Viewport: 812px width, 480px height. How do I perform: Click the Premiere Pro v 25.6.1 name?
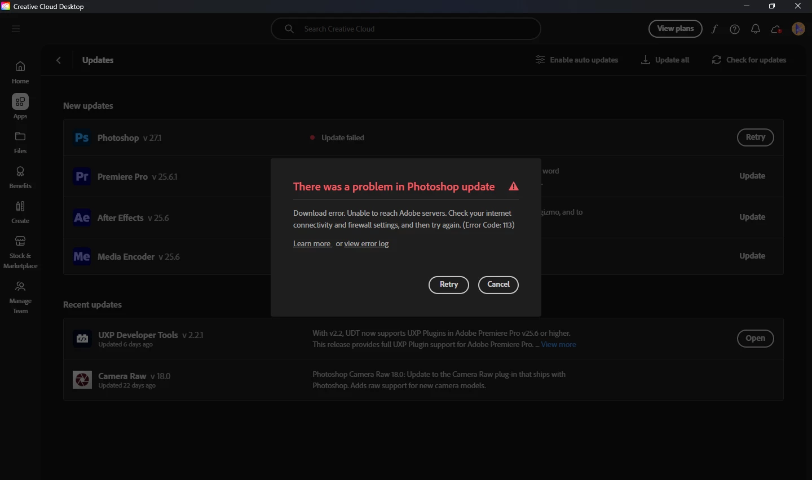(x=137, y=177)
